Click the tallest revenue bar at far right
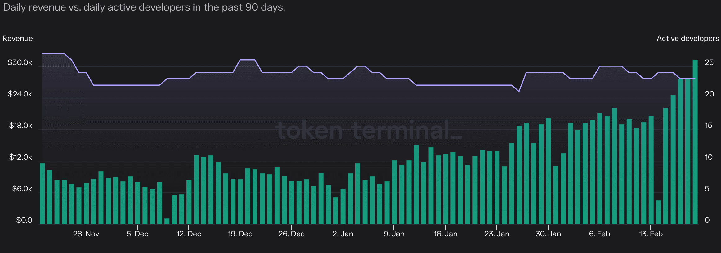This screenshot has width=721, height=253. coord(695,142)
